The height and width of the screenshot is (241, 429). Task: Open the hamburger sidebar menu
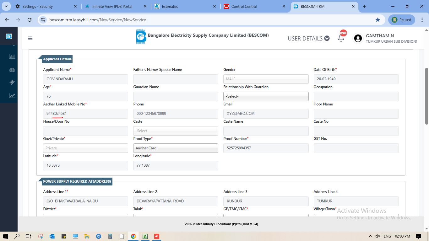30,39
